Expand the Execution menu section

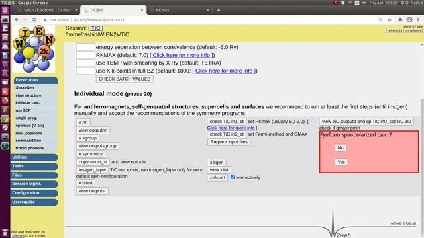tap(36, 80)
